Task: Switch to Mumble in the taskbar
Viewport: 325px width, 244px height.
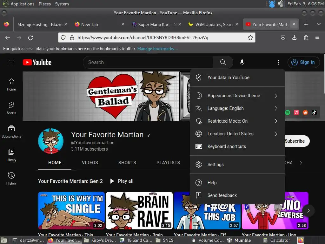Action: pyautogui.click(x=239, y=240)
